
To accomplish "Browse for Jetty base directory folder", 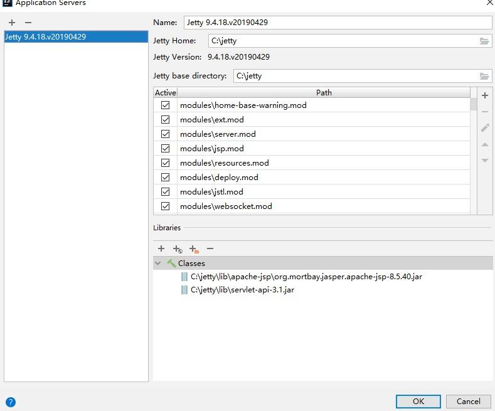I will (484, 76).
